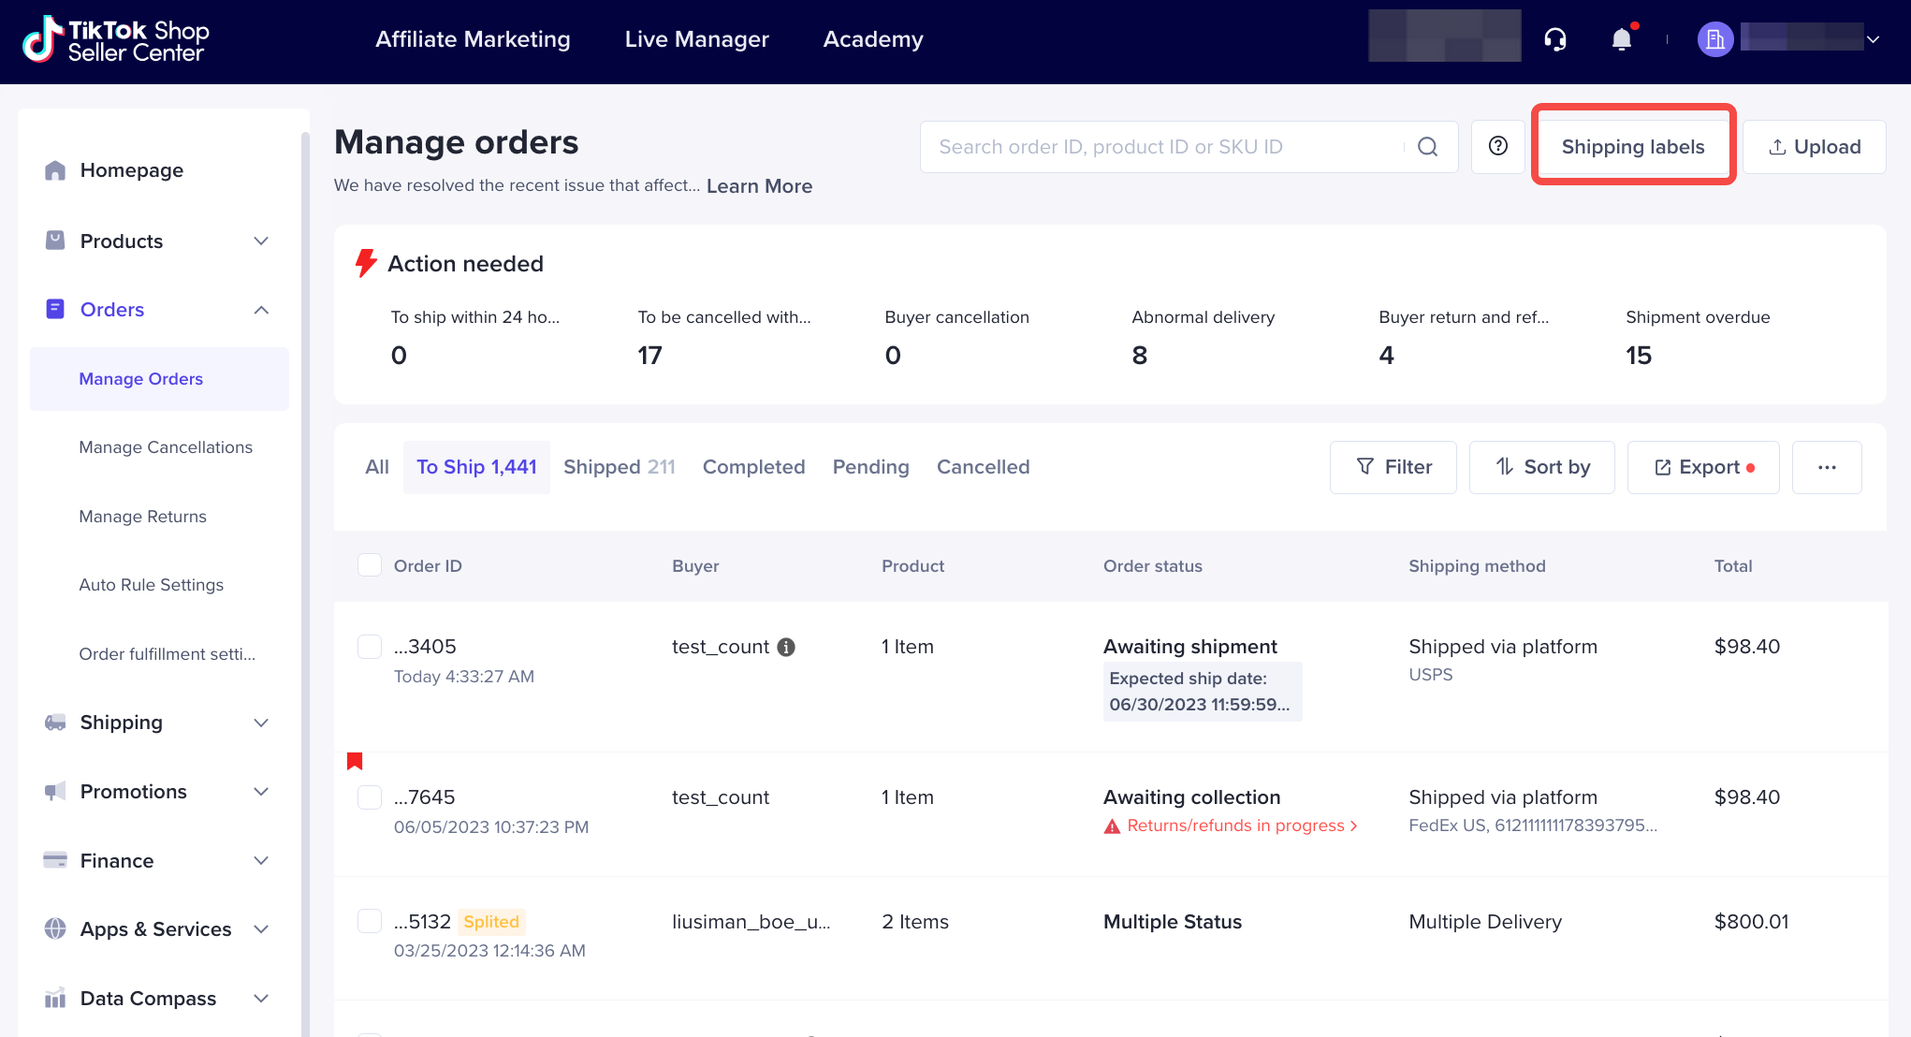Click the Data Compass chart icon

tap(55, 998)
